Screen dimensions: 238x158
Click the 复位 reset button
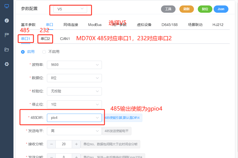coord(205,9)
